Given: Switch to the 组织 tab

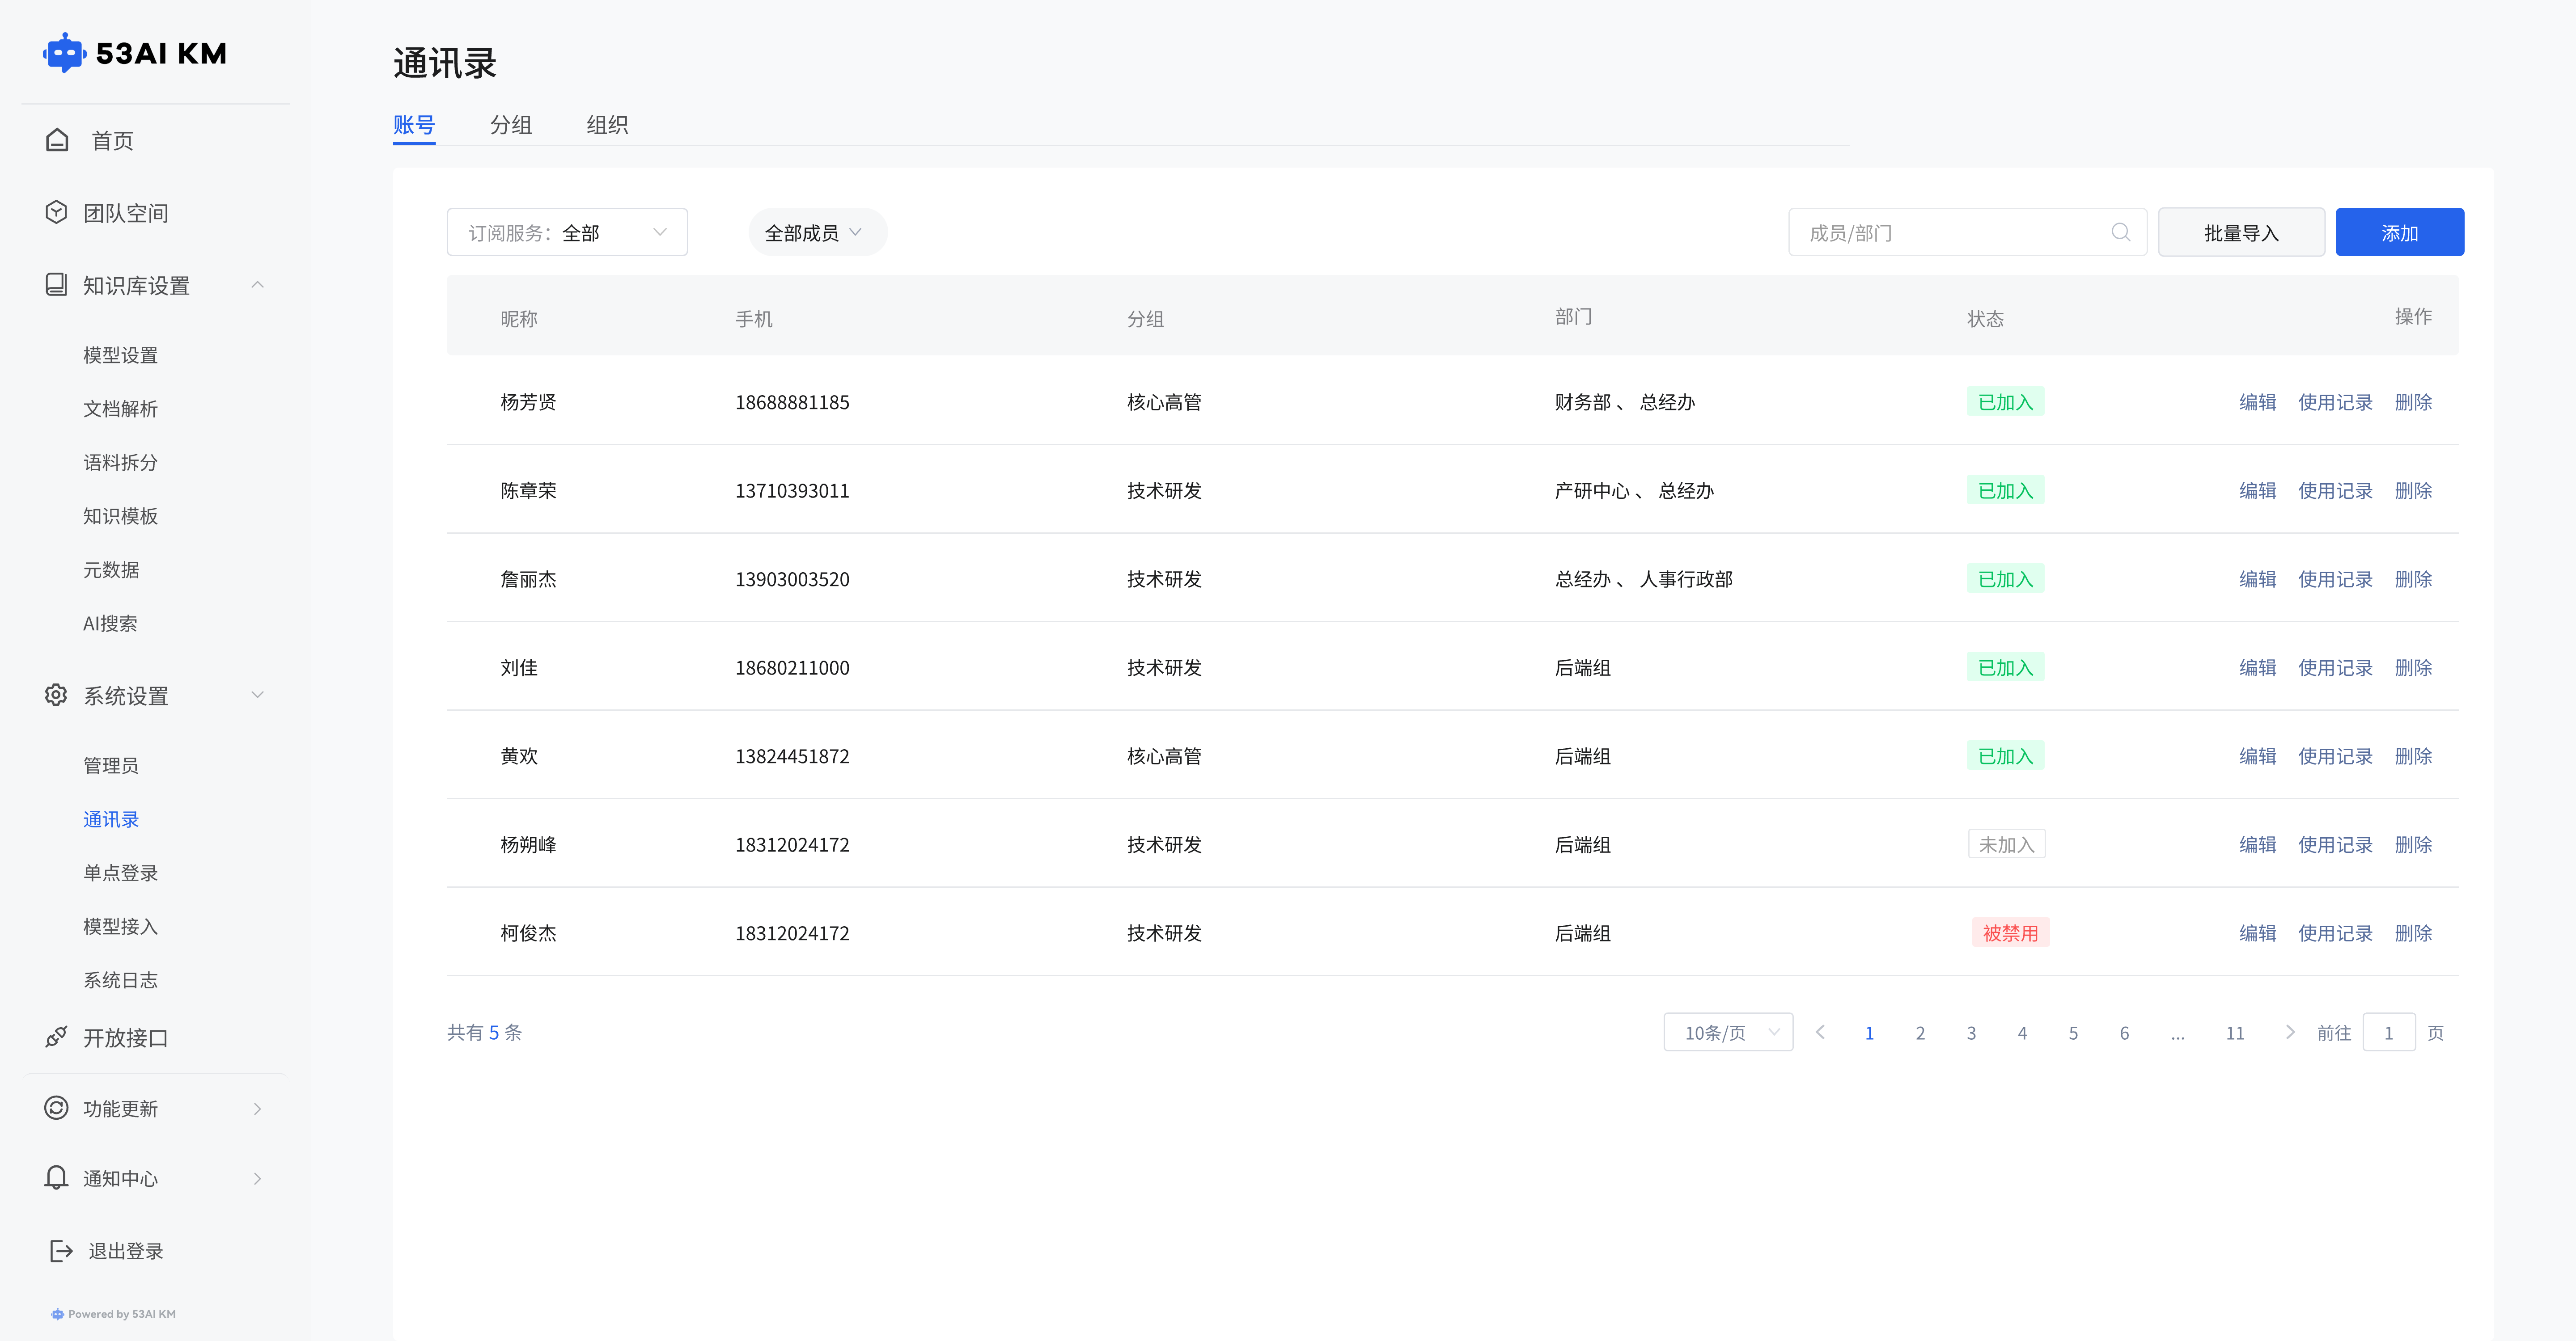Looking at the screenshot, I should point(607,125).
